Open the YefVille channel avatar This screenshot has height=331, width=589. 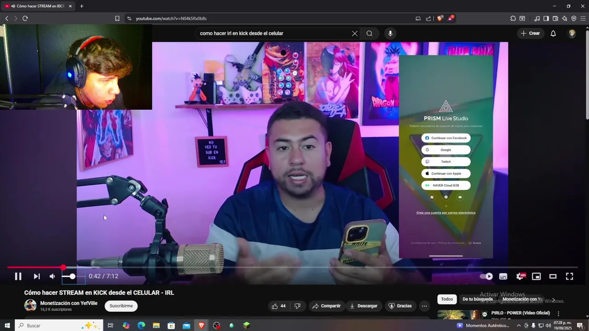30,305
